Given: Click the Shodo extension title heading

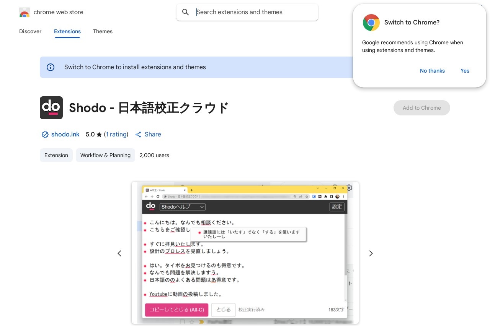Looking at the screenshot, I should (149, 108).
